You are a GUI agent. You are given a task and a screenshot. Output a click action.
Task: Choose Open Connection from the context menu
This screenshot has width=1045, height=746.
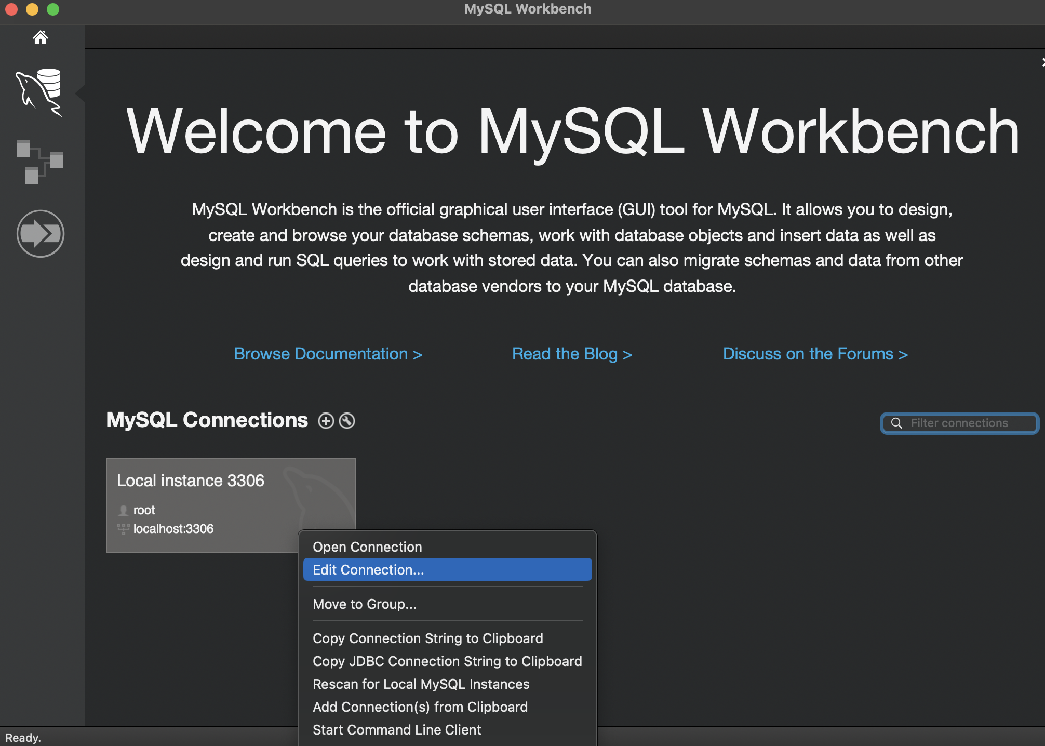[367, 547]
